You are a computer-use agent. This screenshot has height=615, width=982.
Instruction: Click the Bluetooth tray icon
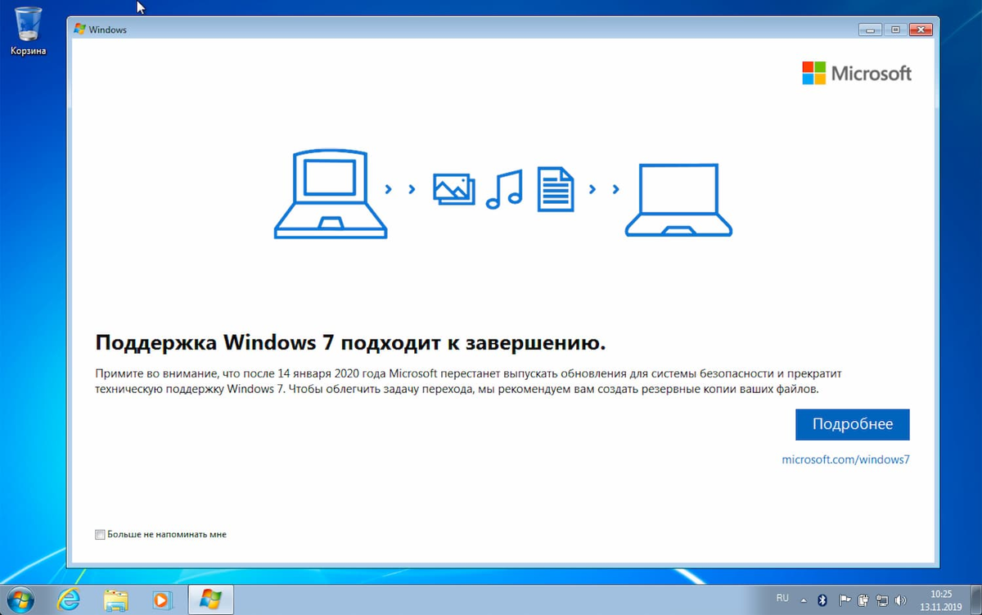[x=824, y=599]
